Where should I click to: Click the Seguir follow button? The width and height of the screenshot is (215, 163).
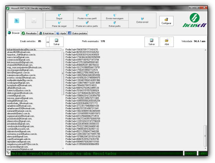(59, 17)
